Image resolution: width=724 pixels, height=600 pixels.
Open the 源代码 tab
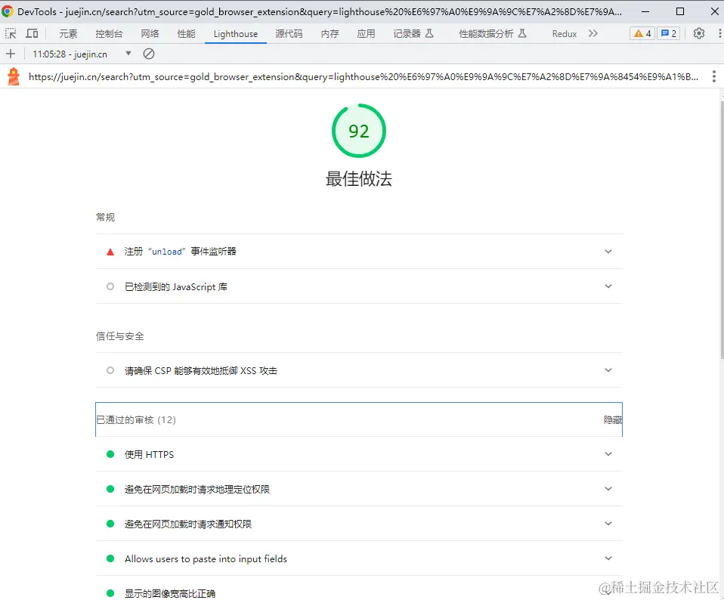click(289, 34)
